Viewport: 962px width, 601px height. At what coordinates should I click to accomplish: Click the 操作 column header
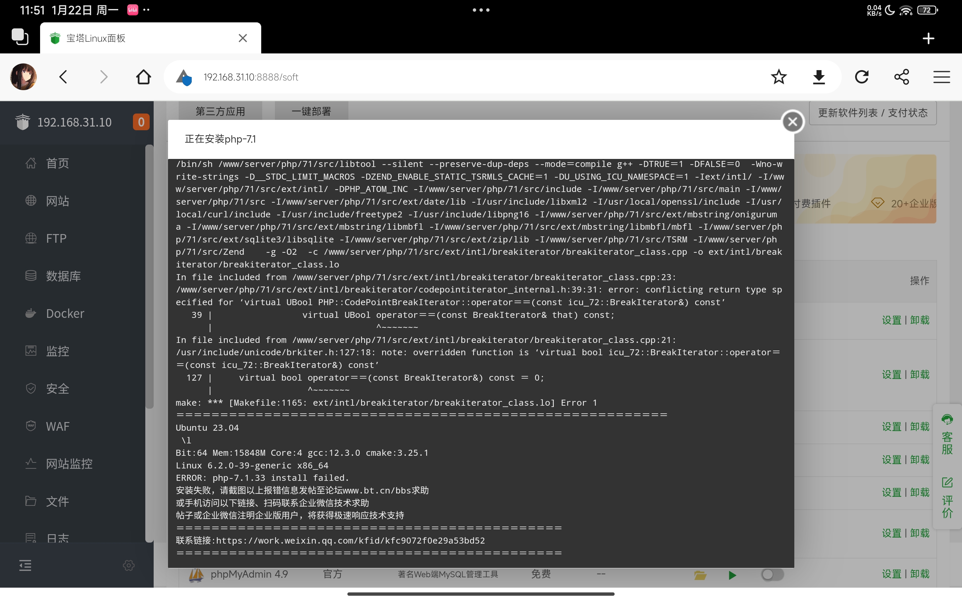pos(920,280)
